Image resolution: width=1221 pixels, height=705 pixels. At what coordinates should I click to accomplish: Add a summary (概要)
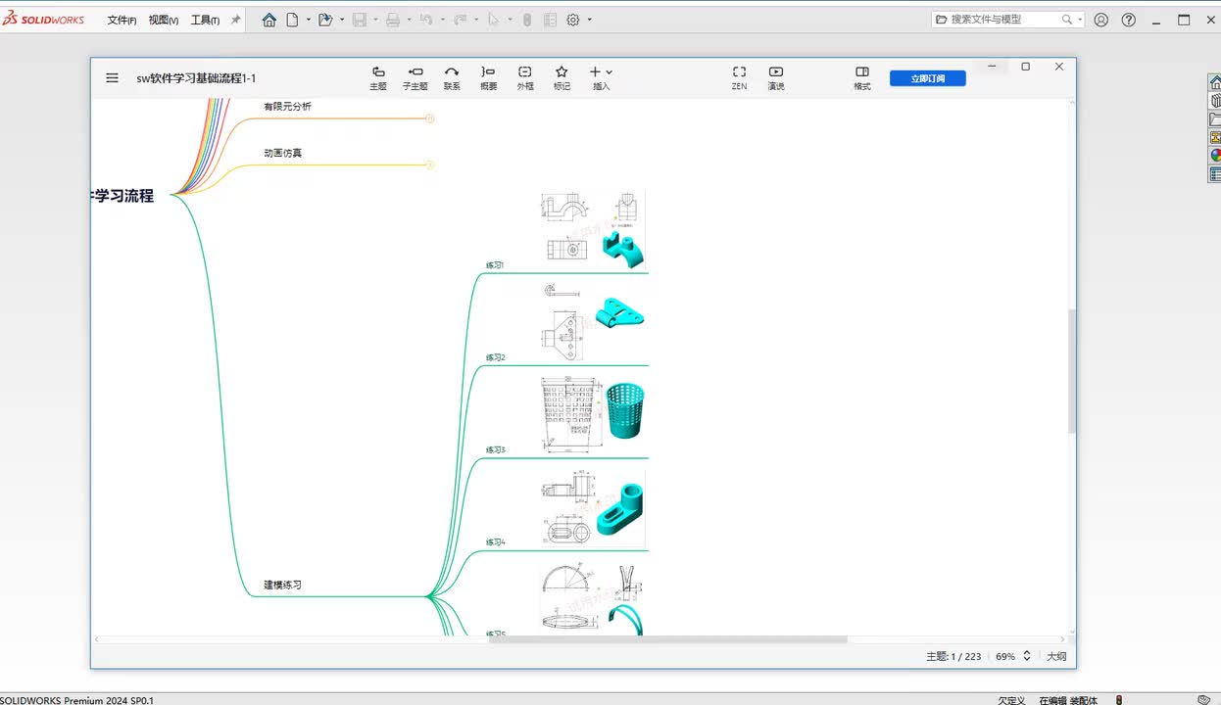488,77
